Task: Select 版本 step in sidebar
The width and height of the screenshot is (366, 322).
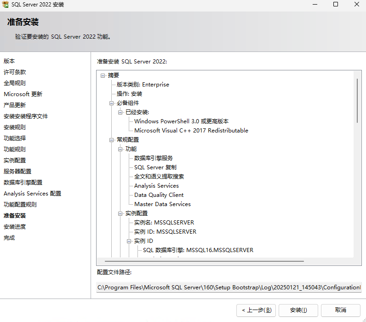Action: click(x=9, y=61)
